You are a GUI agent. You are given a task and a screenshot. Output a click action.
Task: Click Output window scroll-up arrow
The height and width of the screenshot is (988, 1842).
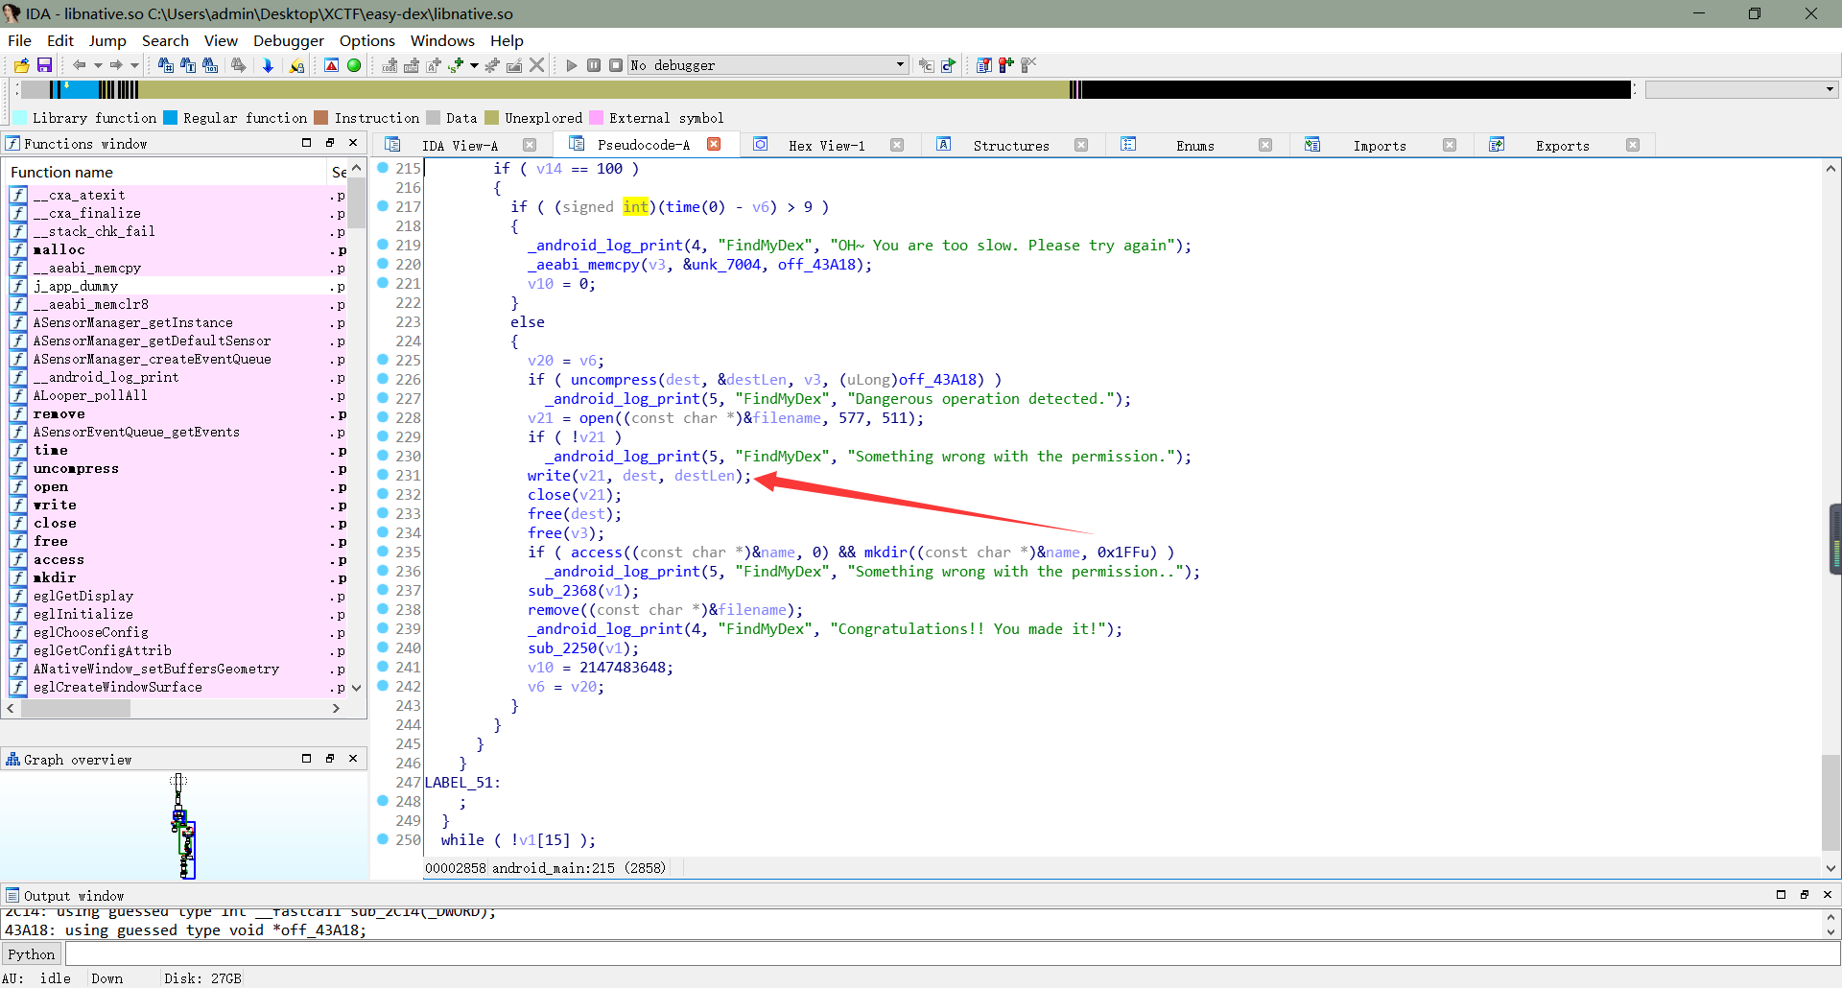1830,916
